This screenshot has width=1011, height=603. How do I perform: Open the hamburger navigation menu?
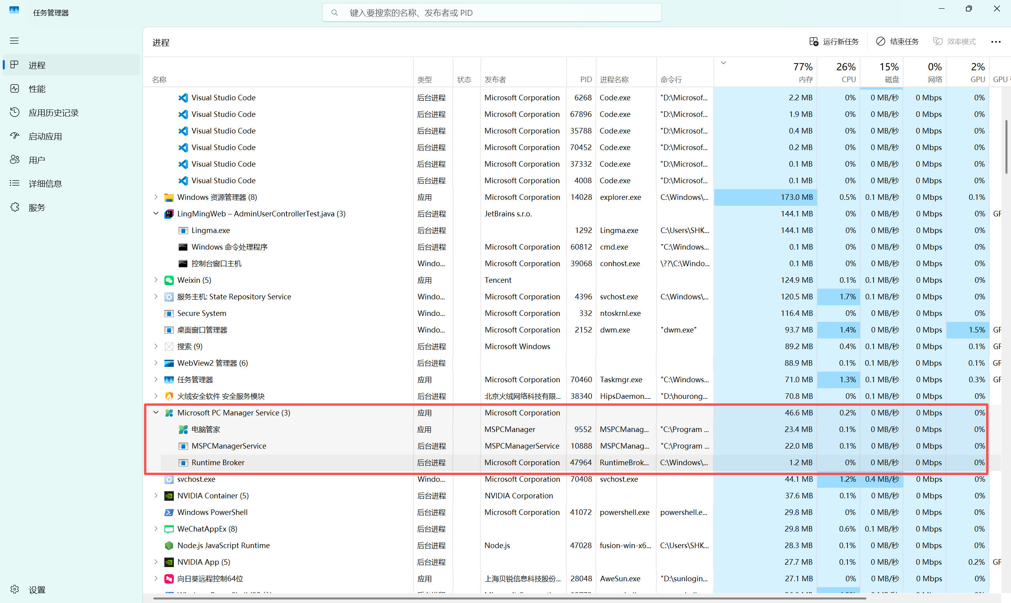tap(14, 41)
